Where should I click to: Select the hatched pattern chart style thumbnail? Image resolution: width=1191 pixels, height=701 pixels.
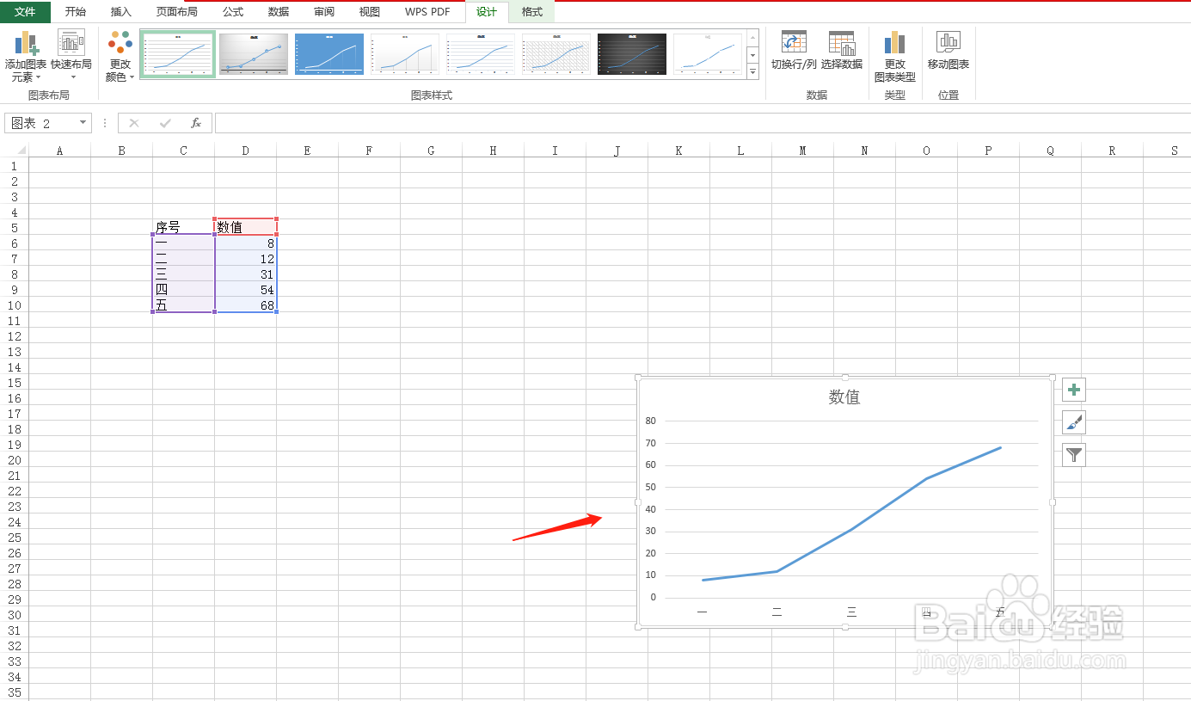tap(556, 54)
